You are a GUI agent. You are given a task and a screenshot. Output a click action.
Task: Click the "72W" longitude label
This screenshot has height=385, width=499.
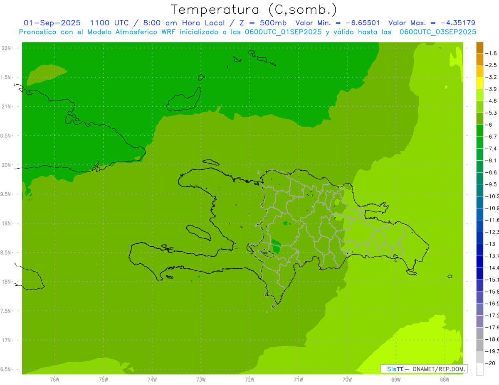249,379
